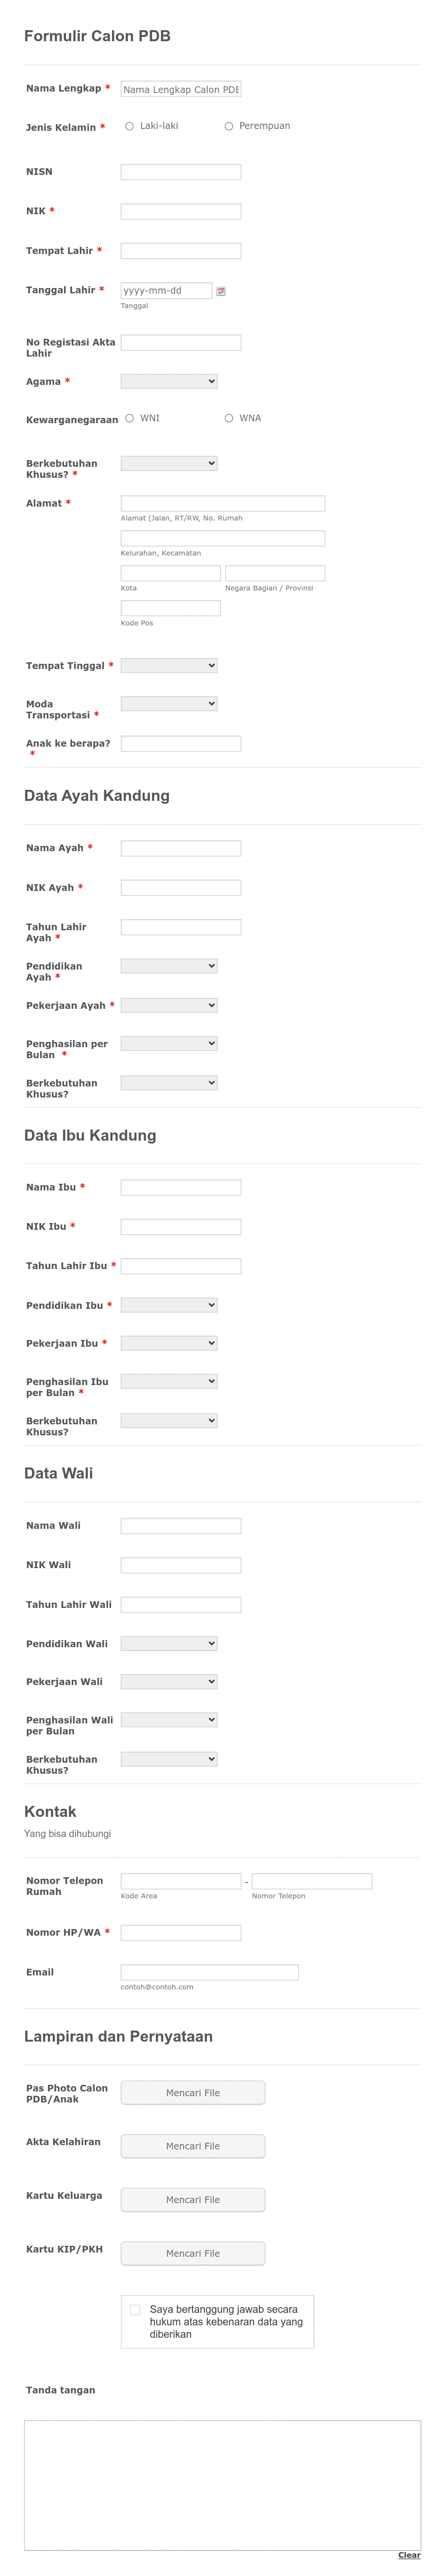Select WNI for Kewarganegaraan
This screenshot has height=2576, width=445.
[130, 418]
